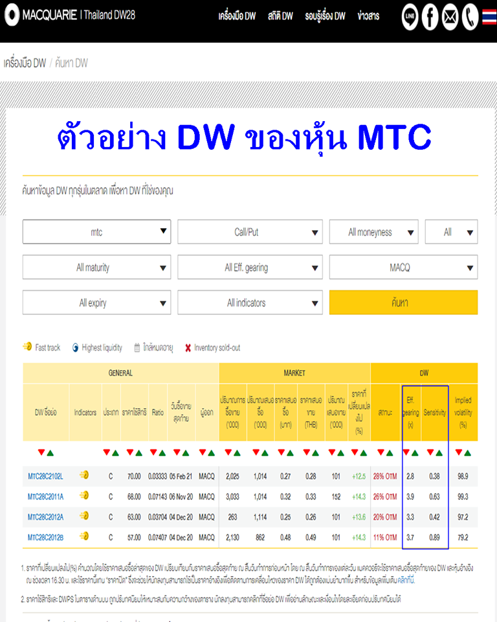The height and width of the screenshot is (622, 497).
Task: Select the 11% OTM status cell
Action: pos(385,538)
